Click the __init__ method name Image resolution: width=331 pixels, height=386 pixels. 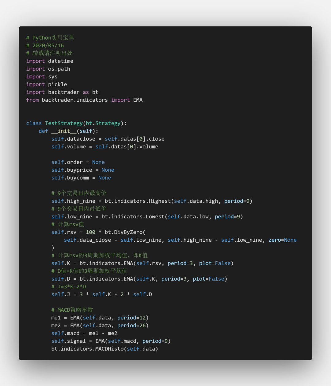(64, 131)
